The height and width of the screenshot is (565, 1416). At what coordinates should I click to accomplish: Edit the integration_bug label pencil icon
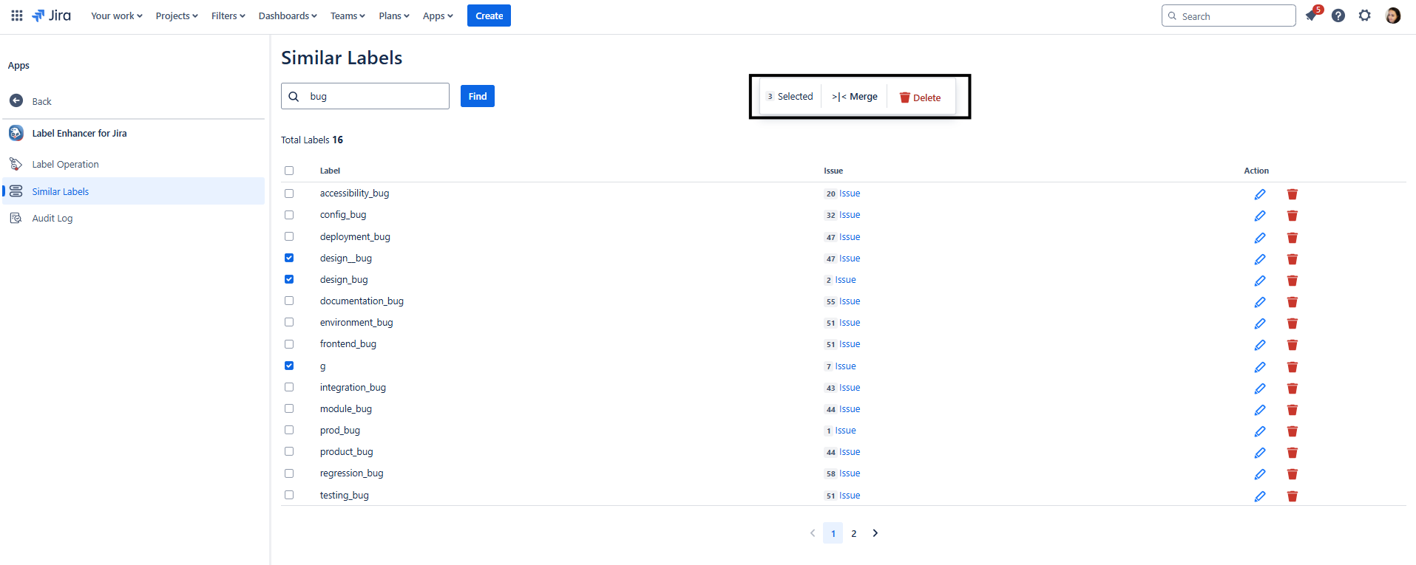[1260, 388]
